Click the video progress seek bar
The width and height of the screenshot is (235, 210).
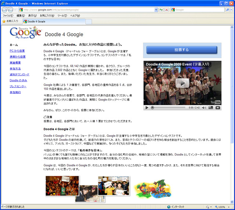click(169, 107)
